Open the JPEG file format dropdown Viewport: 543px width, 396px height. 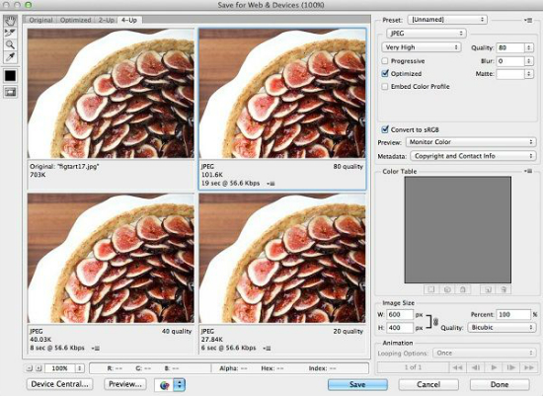[426, 34]
